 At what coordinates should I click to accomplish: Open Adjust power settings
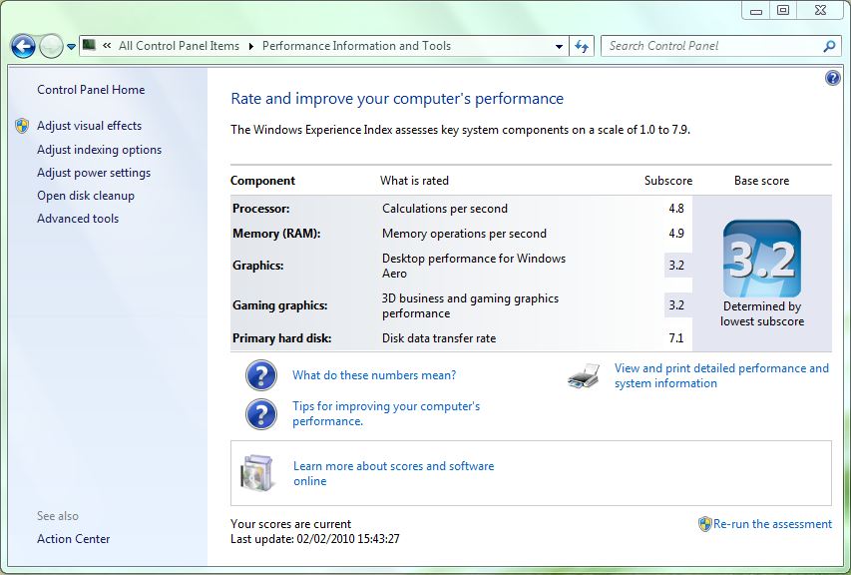pyautogui.click(x=94, y=173)
